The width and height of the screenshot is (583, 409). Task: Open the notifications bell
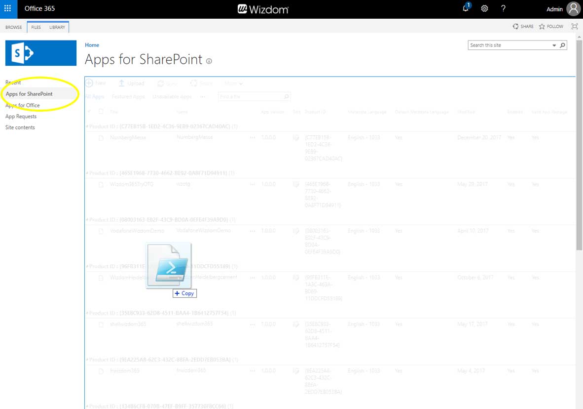coord(466,8)
